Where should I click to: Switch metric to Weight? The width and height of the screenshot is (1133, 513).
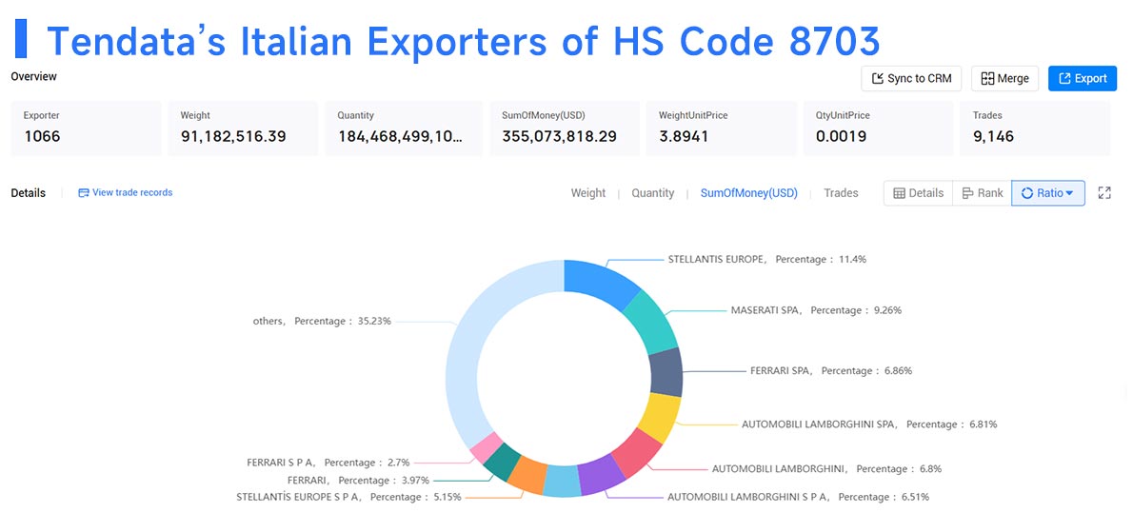click(x=588, y=193)
